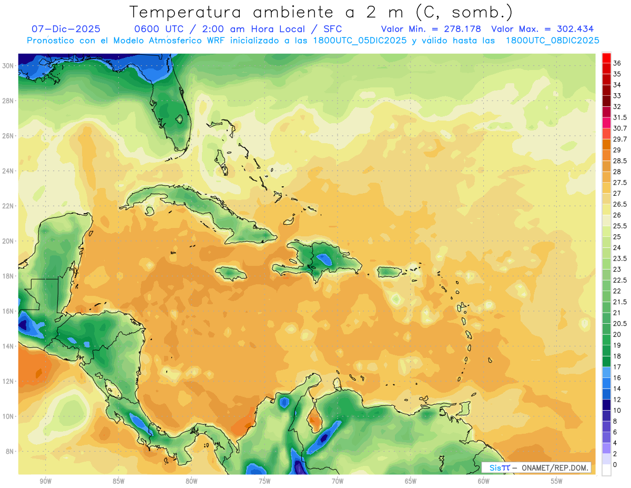This screenshot has width=631, height=488.
Task: Click the 30N latitude axis label
Action: coord(9,66)
